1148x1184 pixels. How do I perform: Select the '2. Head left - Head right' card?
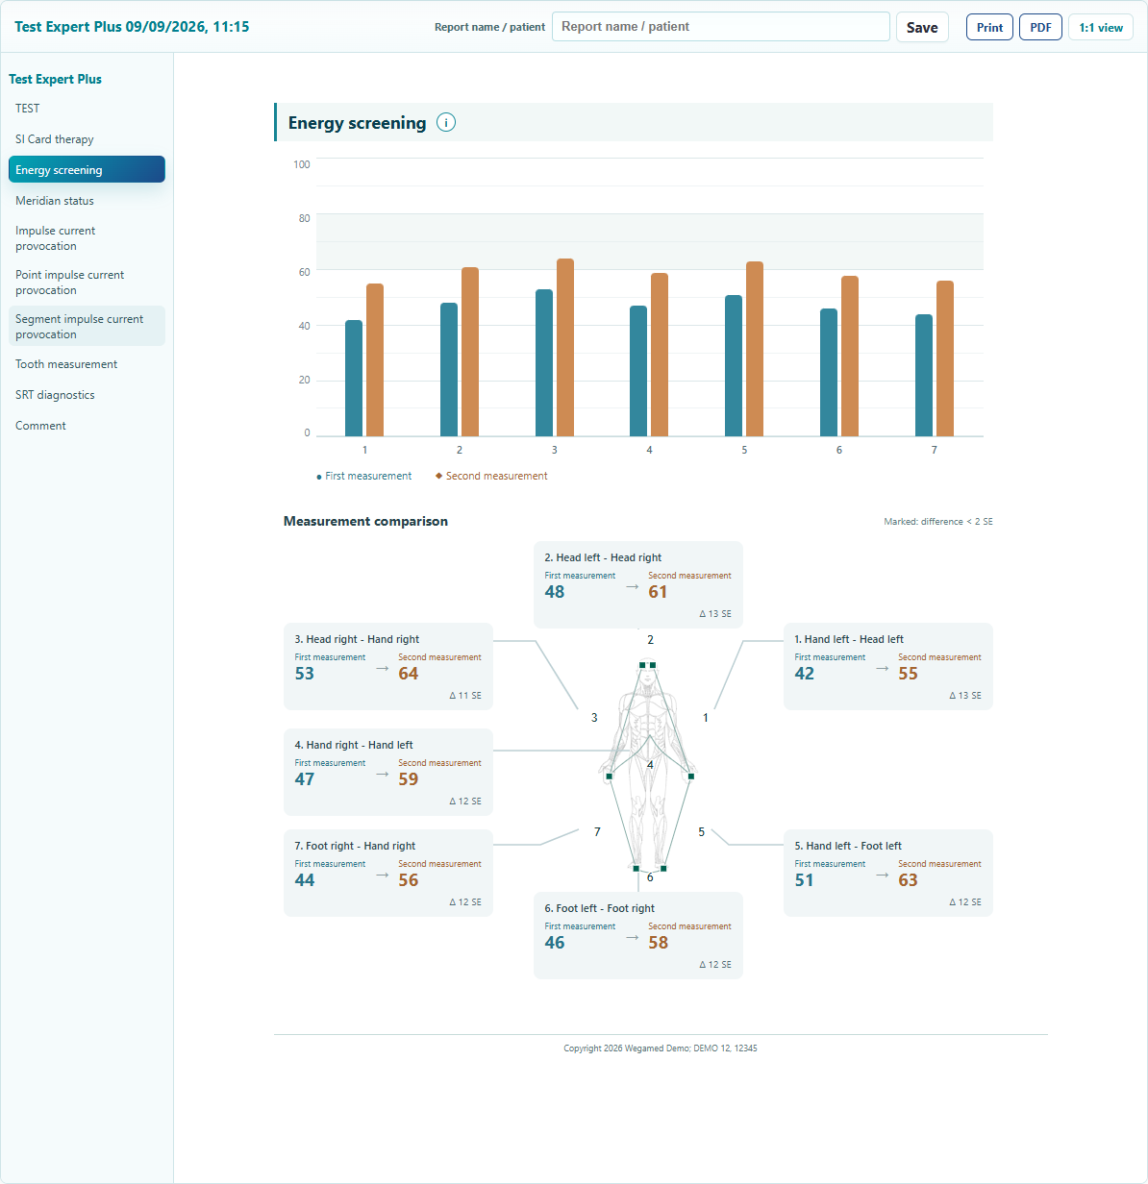coord(638,584)
